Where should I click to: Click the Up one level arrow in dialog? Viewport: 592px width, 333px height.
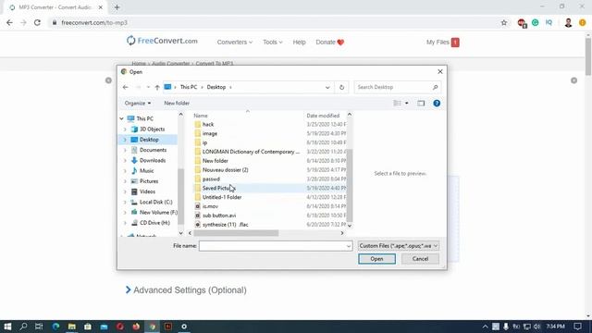coord(157,87)
